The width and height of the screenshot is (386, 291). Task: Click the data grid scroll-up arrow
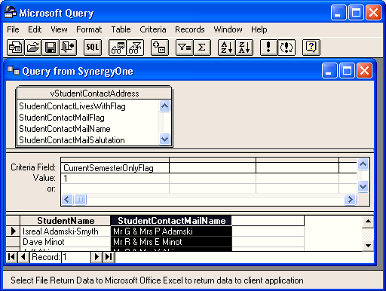click(368, 222)
